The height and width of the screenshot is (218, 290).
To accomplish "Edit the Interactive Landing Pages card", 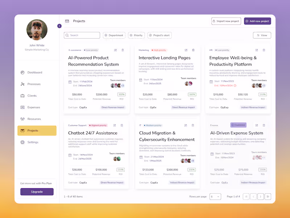I will click(x=186, y=50).
